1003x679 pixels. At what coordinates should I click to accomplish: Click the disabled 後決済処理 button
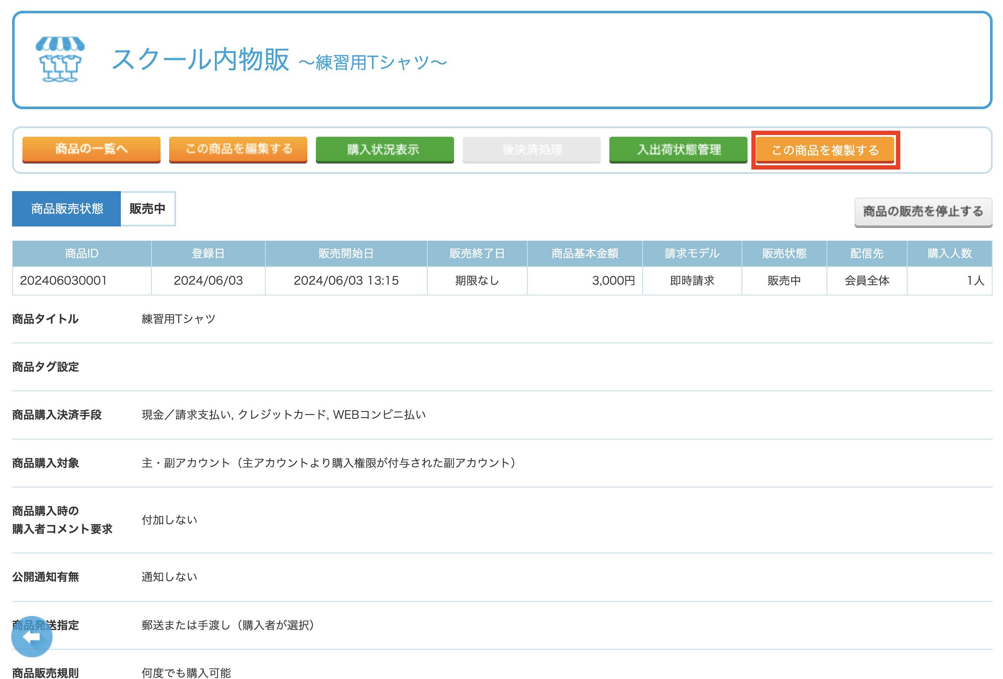(x=532, y=149)
